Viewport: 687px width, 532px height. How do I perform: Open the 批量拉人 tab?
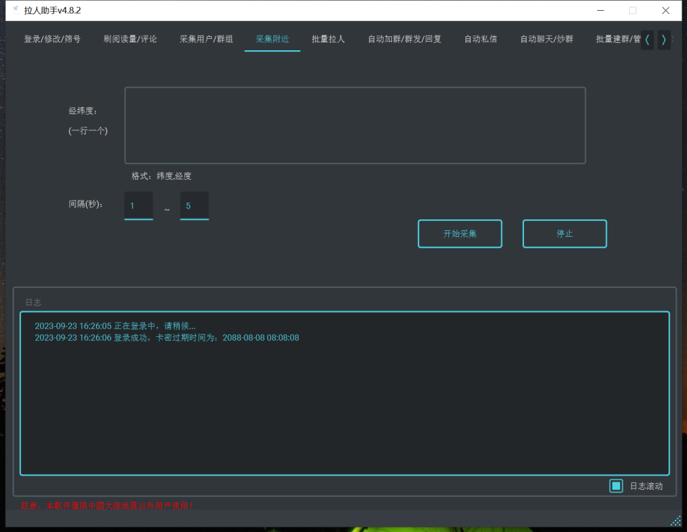328,39
